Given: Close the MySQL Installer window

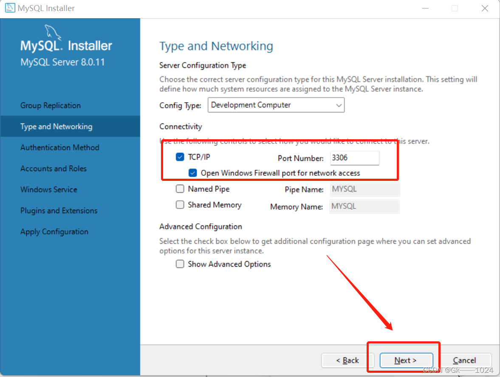Looking at the screenshot, I should [x=485, y=8].
